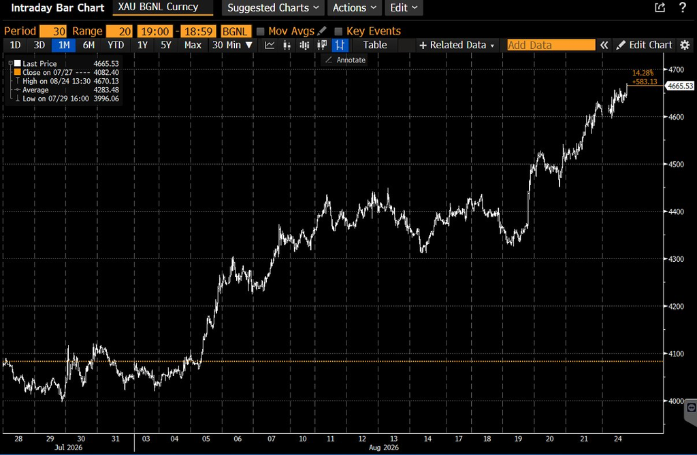Click the Annotate button

pyautogui.click(x=345, y=60)
